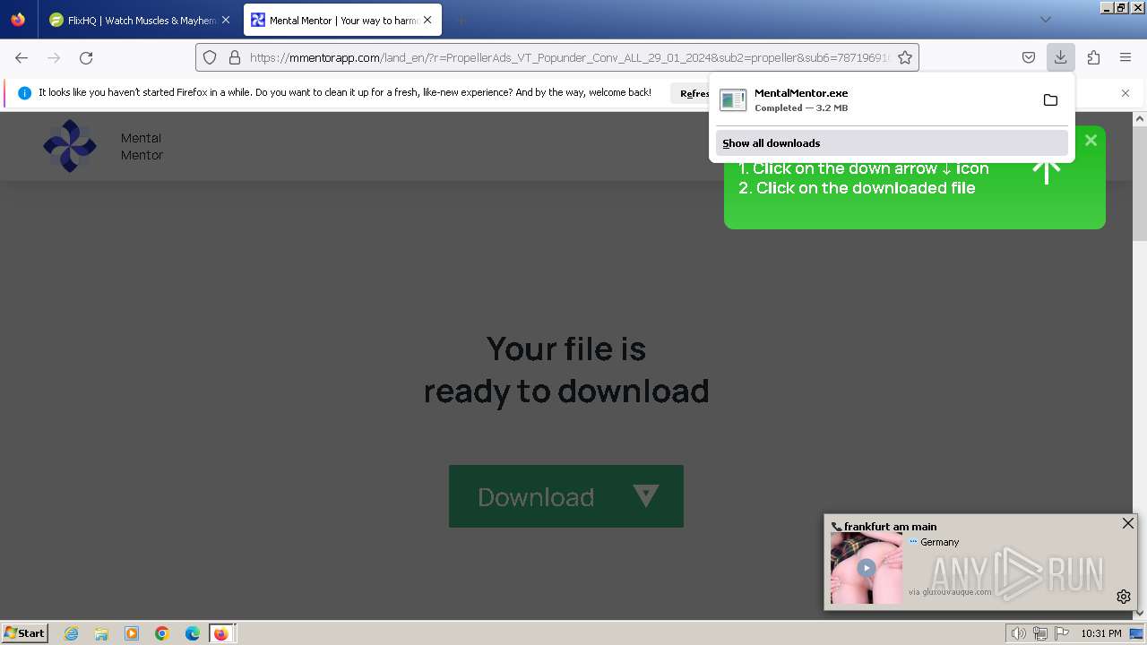This screenshot has width=1147, height=645.
Task: Open the Firefox hamburger menu
Action: point(1125,57)
